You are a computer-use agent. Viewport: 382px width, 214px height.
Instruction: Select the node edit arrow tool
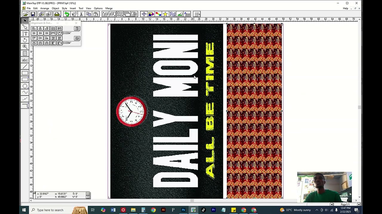(25, 27)
